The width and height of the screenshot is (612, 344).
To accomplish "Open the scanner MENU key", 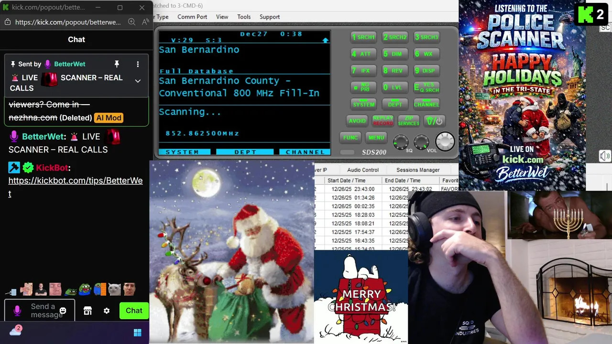I will (x=376, y=138).
